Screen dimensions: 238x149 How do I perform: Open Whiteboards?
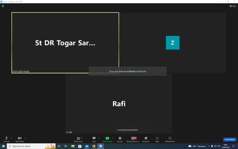170,139
